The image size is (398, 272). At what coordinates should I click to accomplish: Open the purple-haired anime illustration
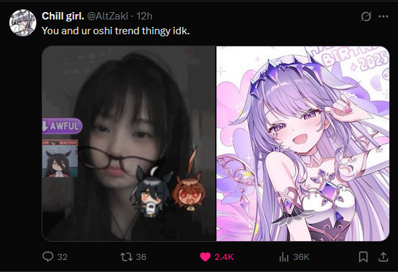point(303,144)
